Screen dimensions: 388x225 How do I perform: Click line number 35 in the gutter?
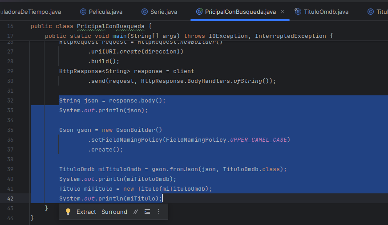[x=10, y=130]
